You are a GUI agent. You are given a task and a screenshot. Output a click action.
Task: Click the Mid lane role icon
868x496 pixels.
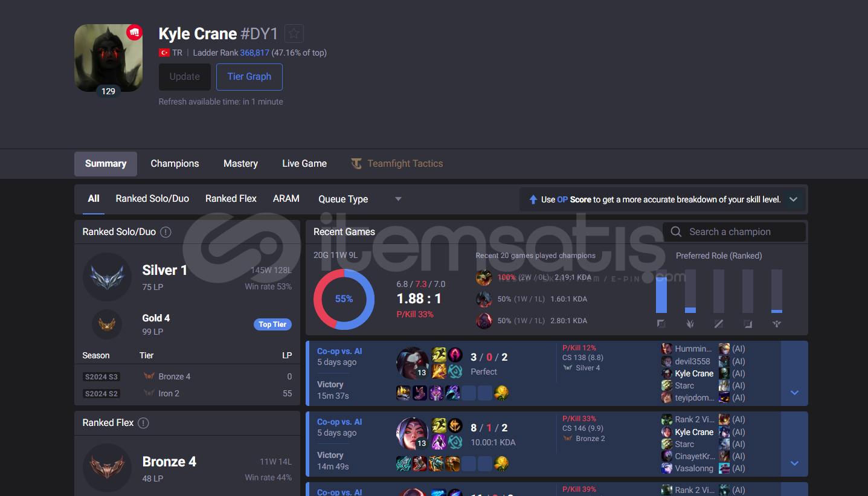(x=719, y=324)
